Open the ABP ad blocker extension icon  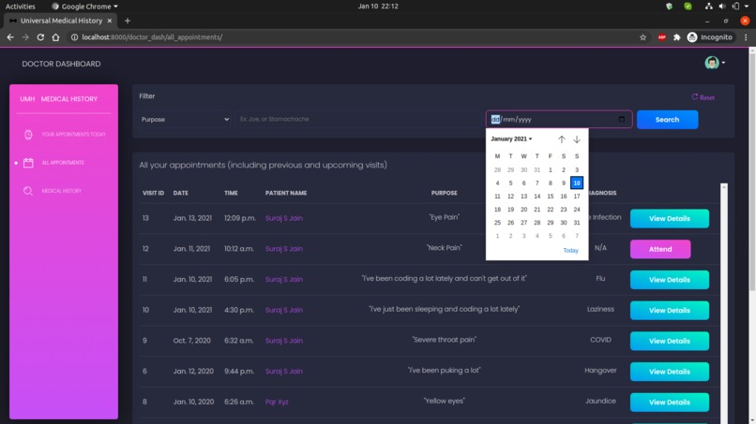click(x=662, y=37)
